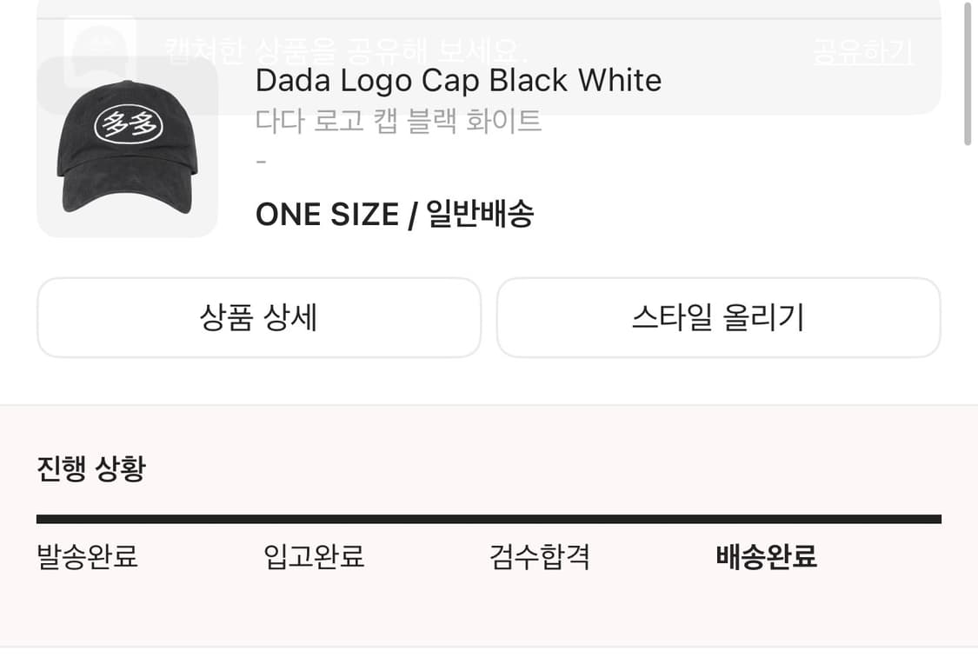This screenshot has width=978, height=664.
Task: Tap the faded cap logo icon in the banner
Action: (100, 45)
